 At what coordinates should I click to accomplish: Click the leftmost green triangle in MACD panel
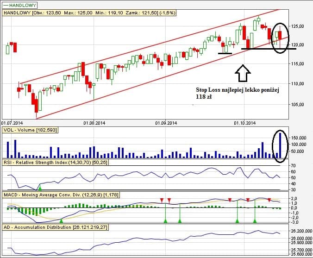tap(61, 221)
